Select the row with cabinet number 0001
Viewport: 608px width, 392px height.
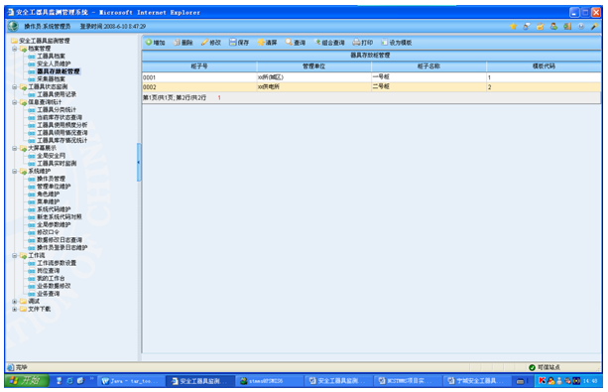click(372, 77)
